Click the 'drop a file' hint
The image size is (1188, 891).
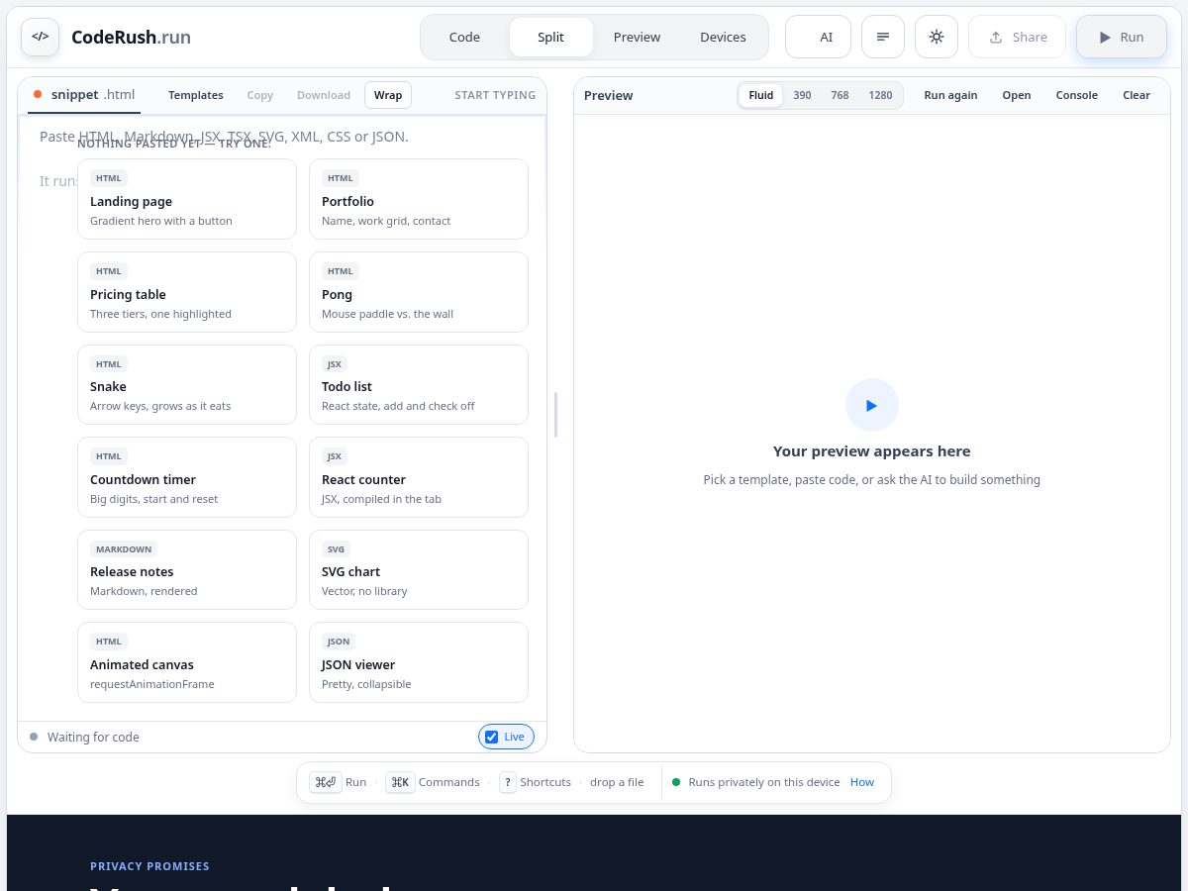tap(617, 782)
